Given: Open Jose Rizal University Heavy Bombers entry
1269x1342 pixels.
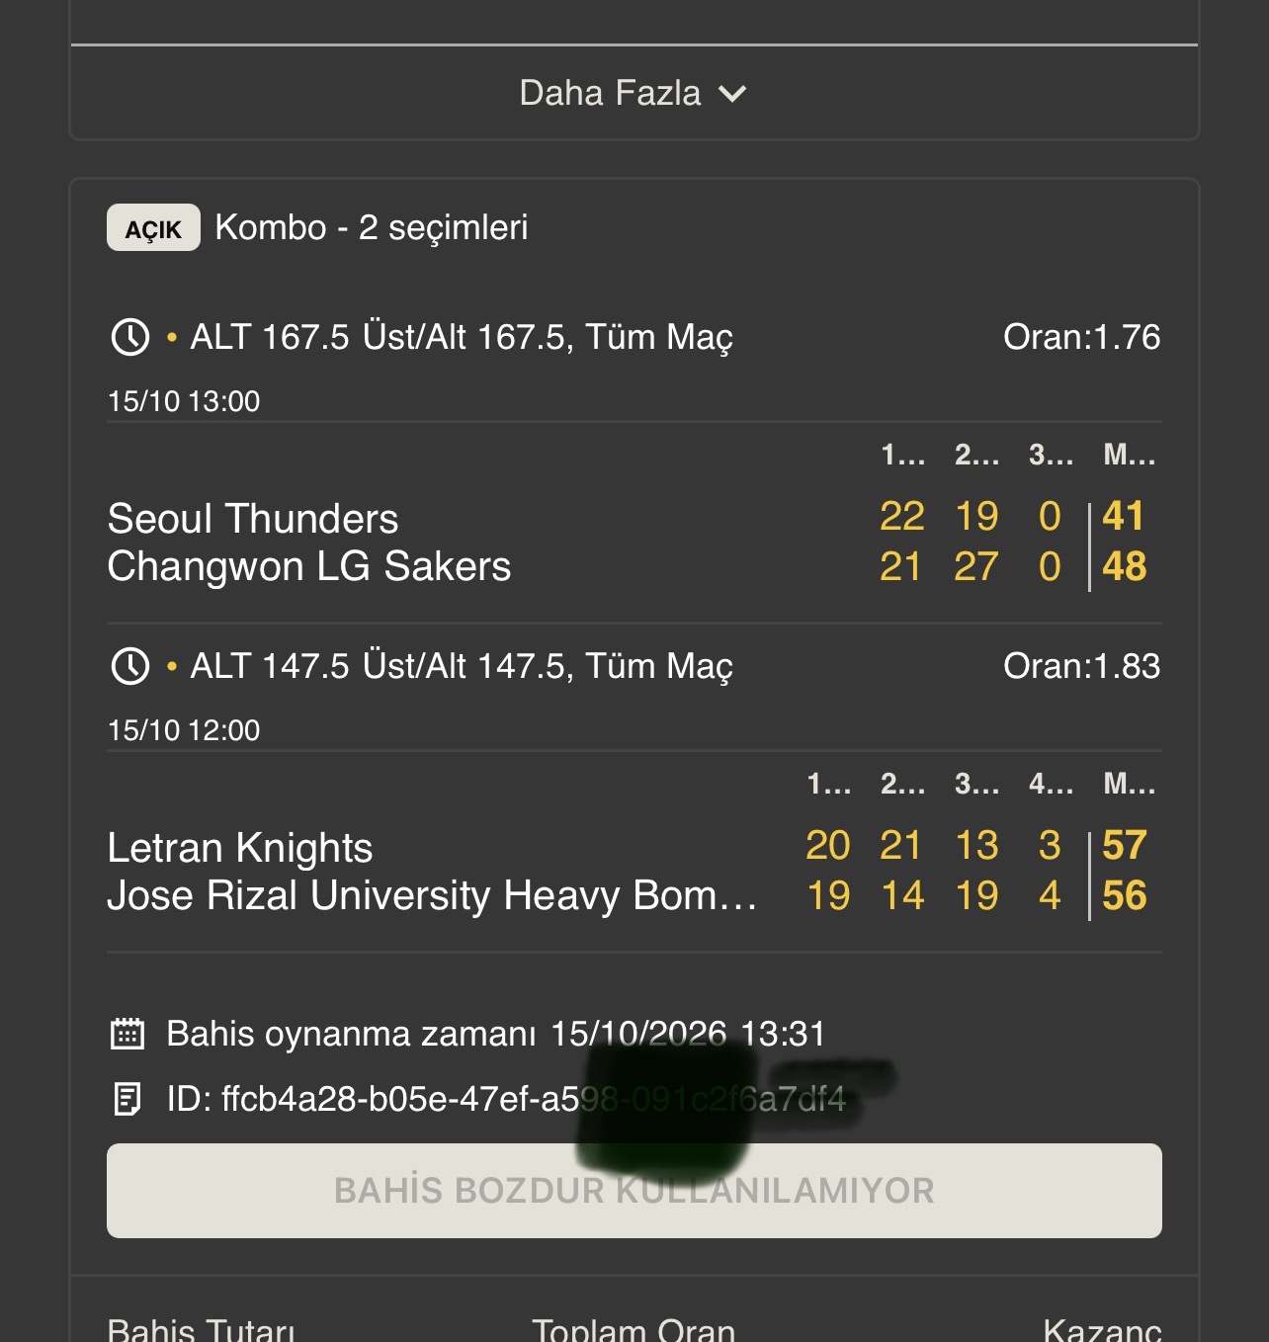Looking at the screenshot, I should (x=432, y=895).
